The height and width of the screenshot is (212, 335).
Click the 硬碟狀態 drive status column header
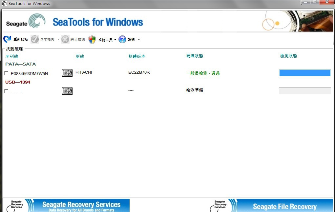click(x=195, y=56)
